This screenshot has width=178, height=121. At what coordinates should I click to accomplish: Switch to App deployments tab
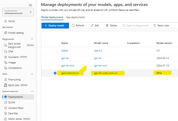pos(76,17)
